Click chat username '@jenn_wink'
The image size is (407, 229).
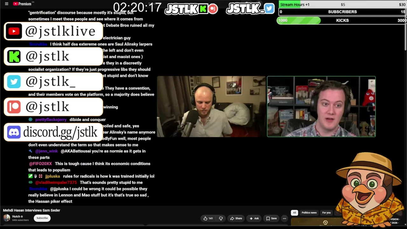tap(46, 151)
